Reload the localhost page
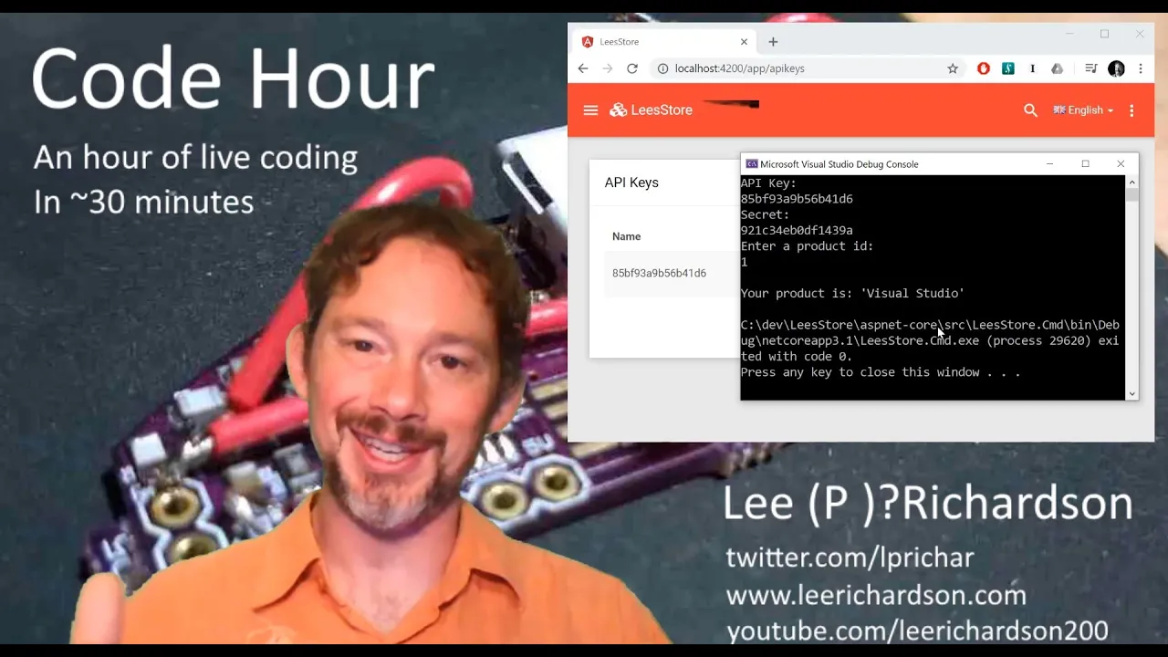Screen dimensions: 1168x657 click(632, 68)
